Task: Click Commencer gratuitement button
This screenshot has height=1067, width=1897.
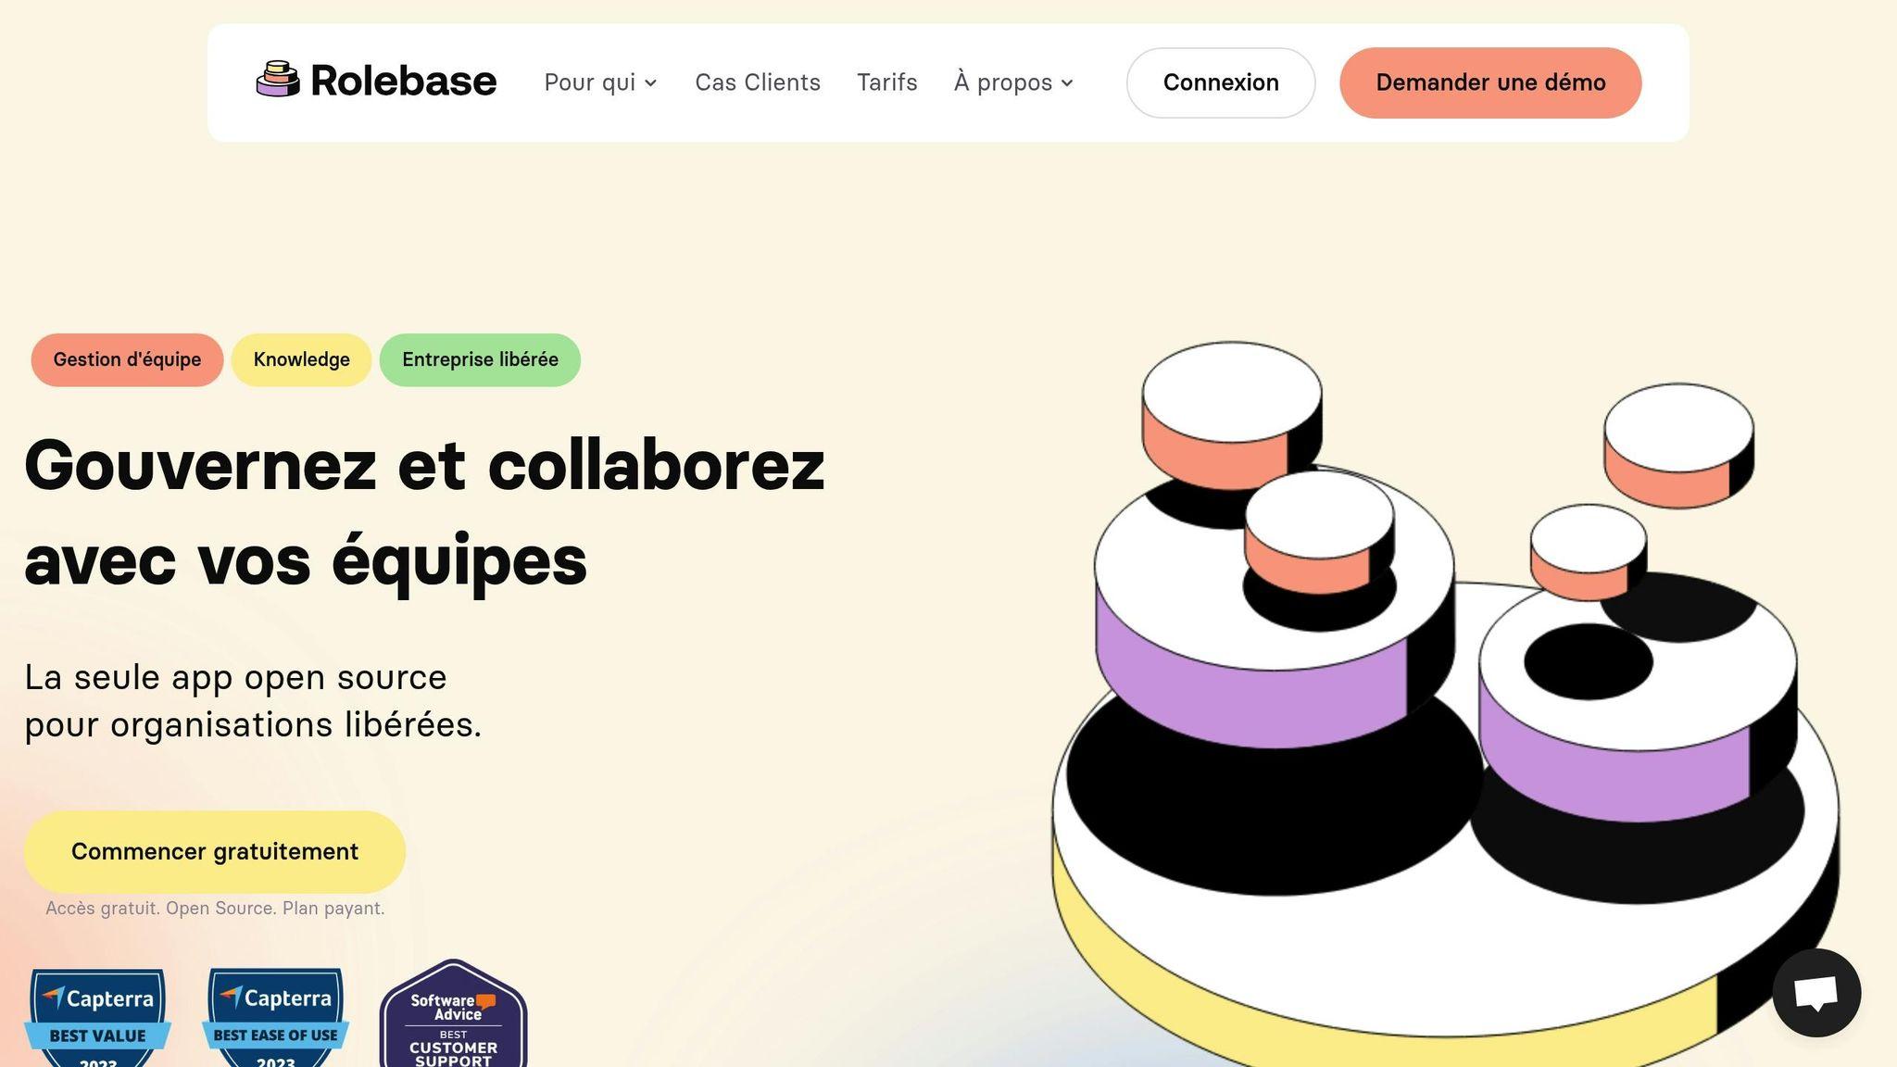Action: (215, 852)
